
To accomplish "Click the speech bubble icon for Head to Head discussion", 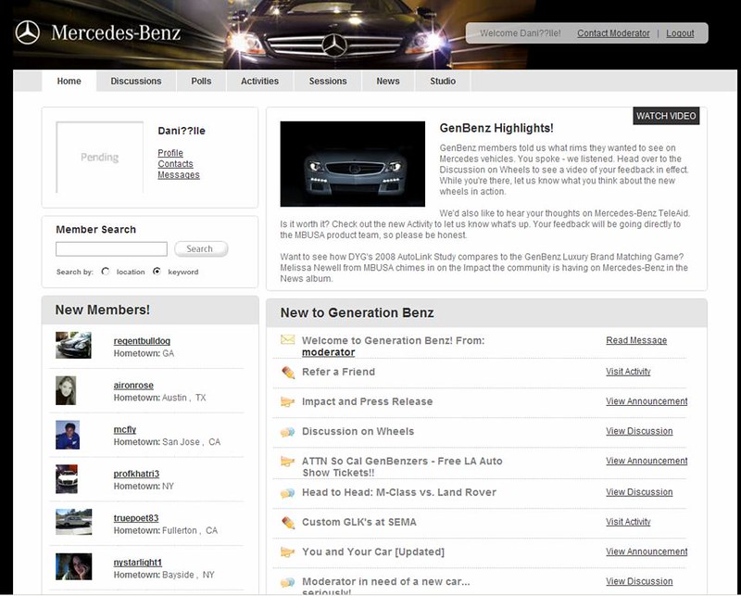I will coord(287,492).
